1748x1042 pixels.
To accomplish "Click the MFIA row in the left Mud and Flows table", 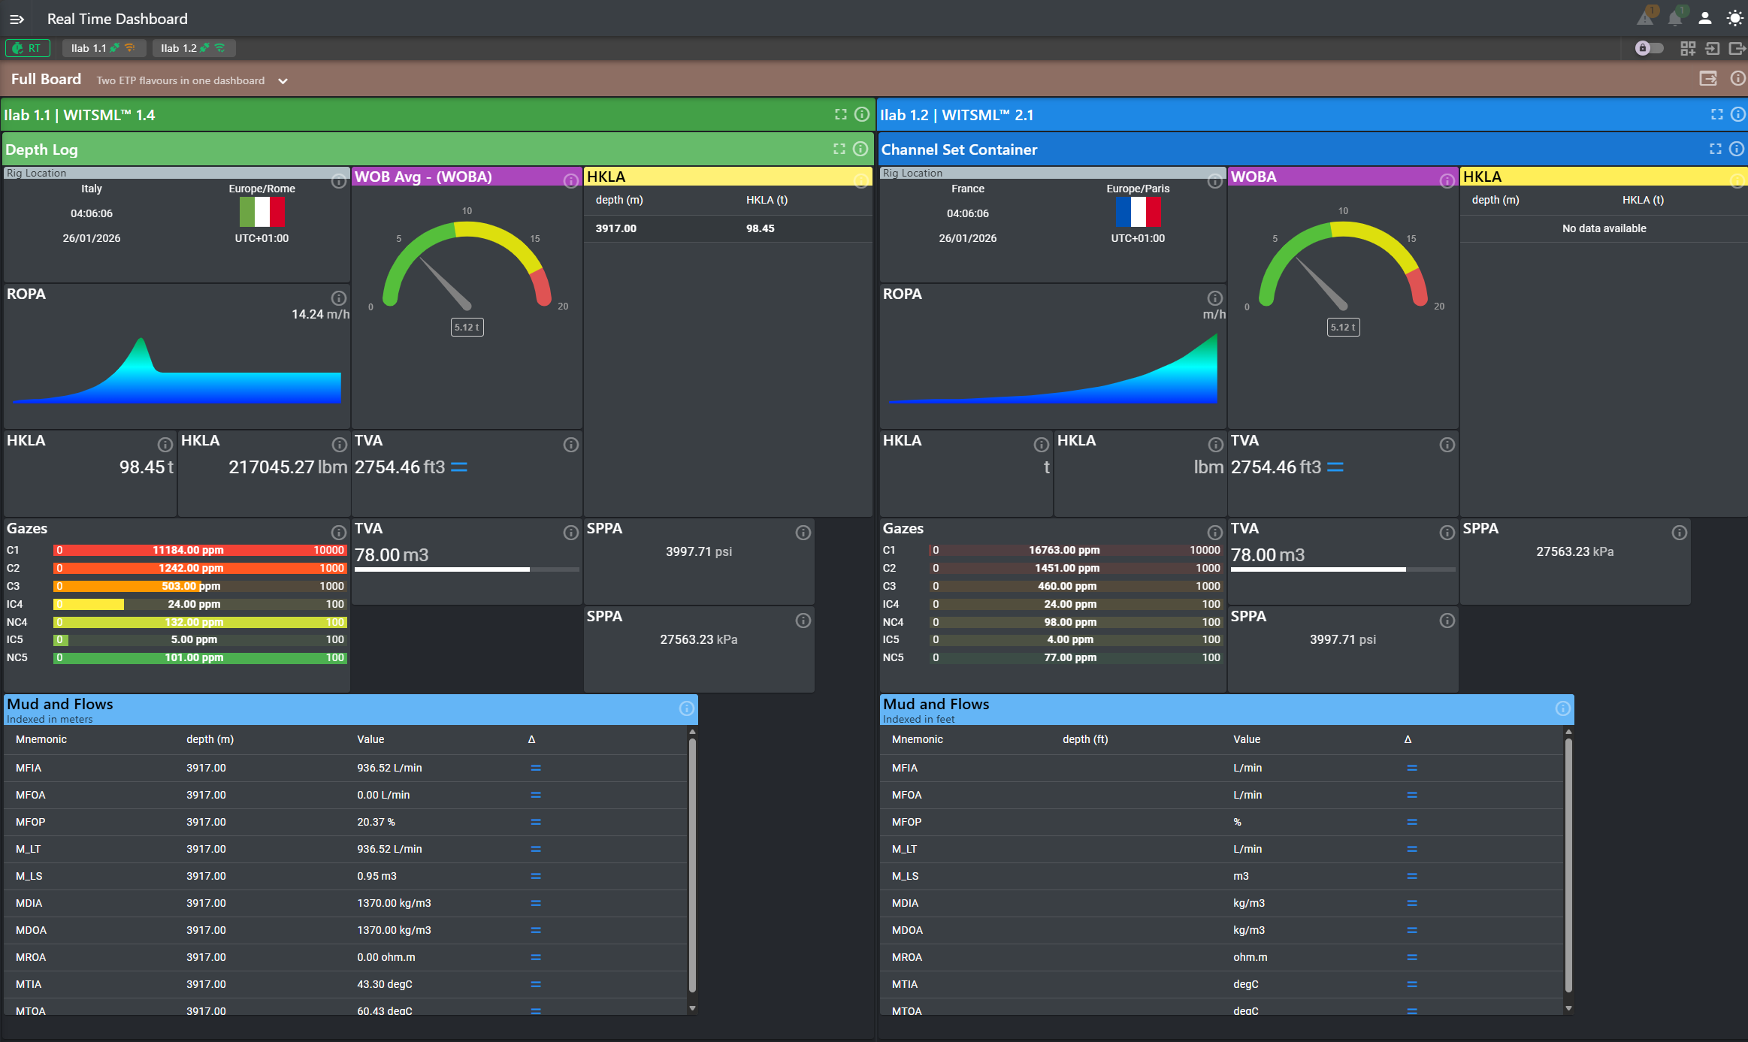I will pyautogui.click(x=30, y=768).
